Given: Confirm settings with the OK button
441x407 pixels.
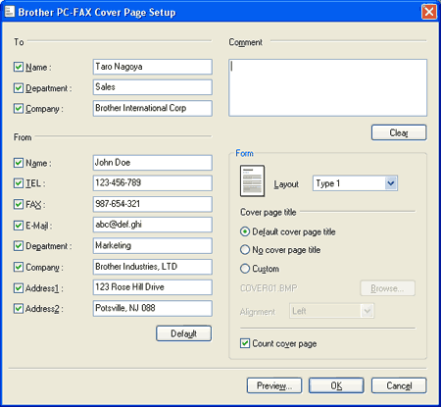Looking at the screenshot, I should [336, 385].
